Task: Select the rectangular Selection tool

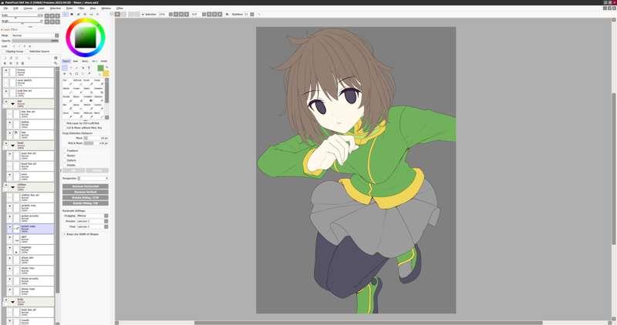Action: point(65,68)
